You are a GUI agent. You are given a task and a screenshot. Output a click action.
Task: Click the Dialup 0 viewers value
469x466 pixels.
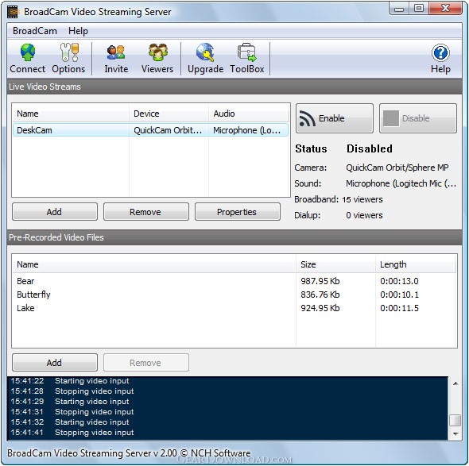364,215
